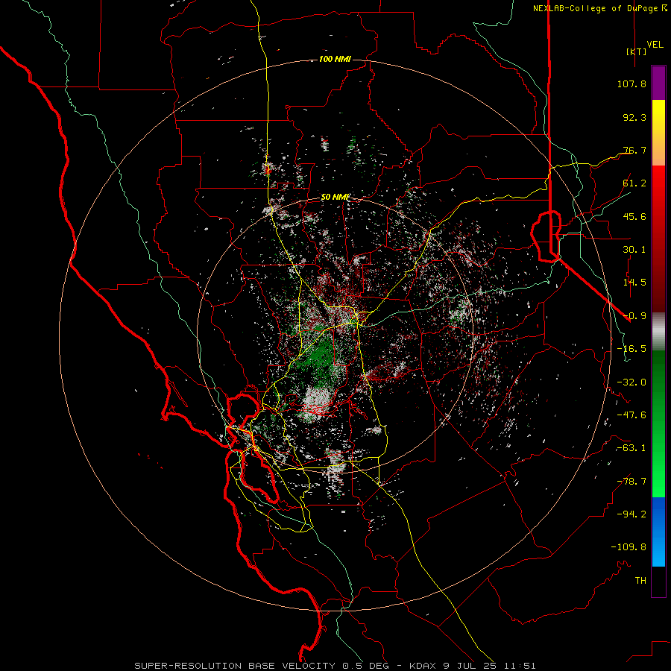Click the 45.6 velocity scale value
The image size is (671, 671).
[634, 216]
